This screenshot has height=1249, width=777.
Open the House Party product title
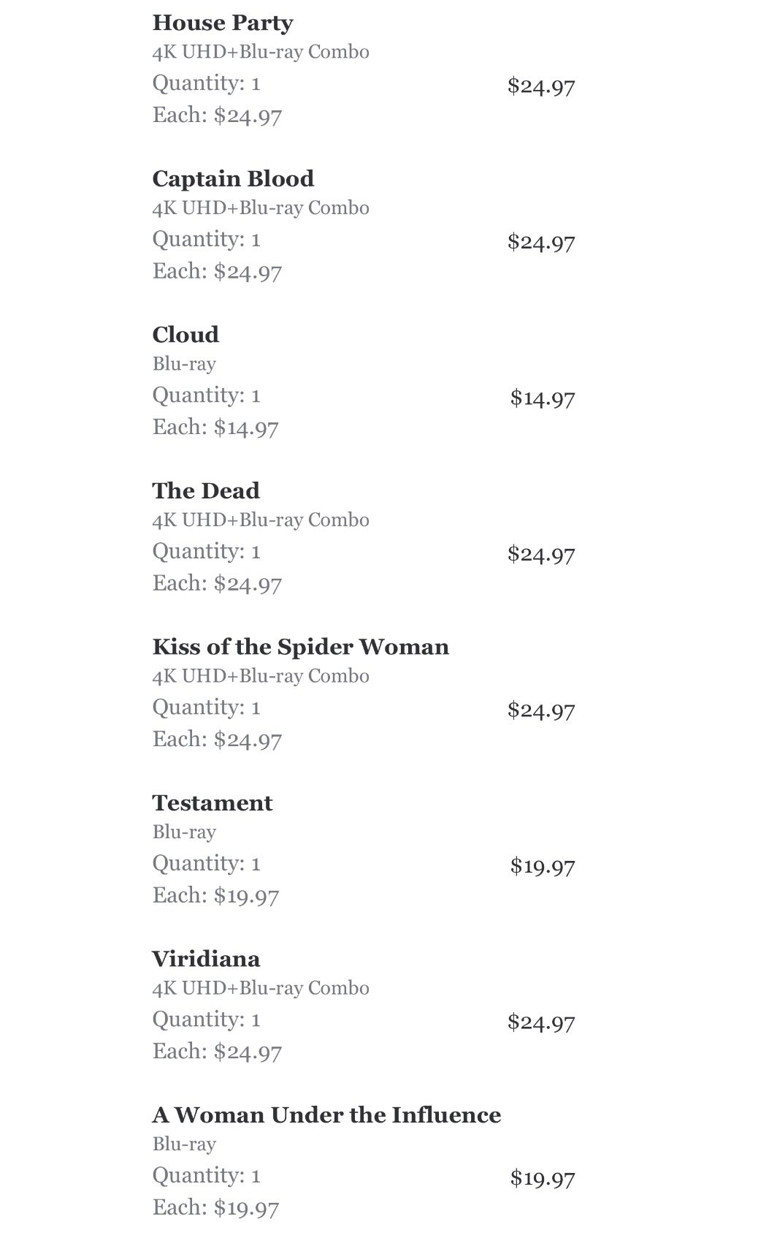click(x=223, y=23)
